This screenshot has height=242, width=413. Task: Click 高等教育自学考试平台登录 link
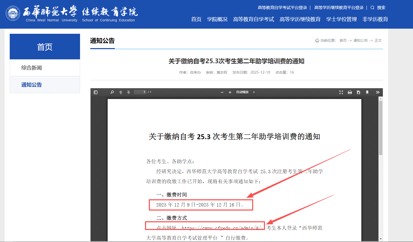point(282,8)
